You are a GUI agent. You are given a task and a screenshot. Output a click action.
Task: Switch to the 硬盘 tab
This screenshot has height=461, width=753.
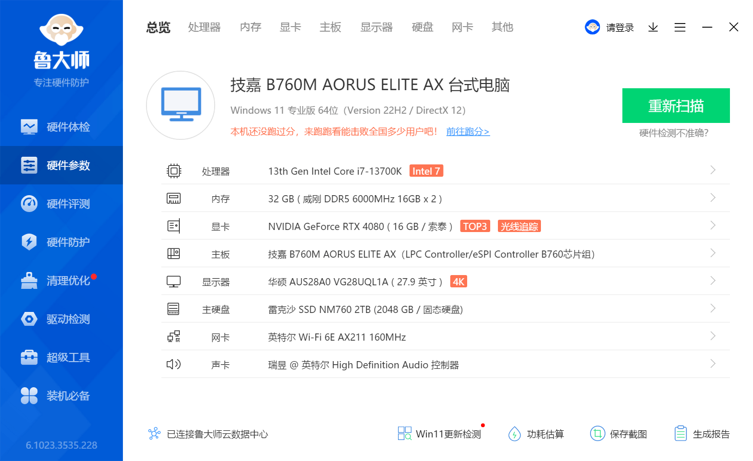coord(422,27)
